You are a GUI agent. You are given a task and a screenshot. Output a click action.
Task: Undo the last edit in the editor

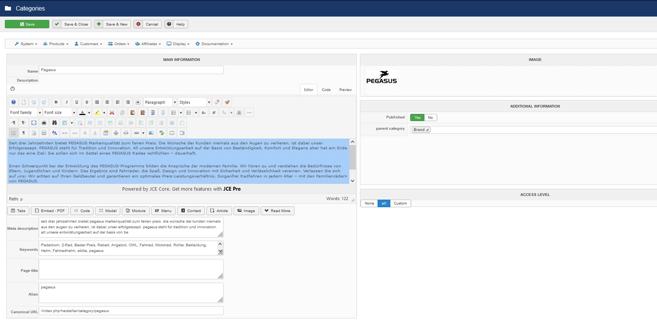34,102
